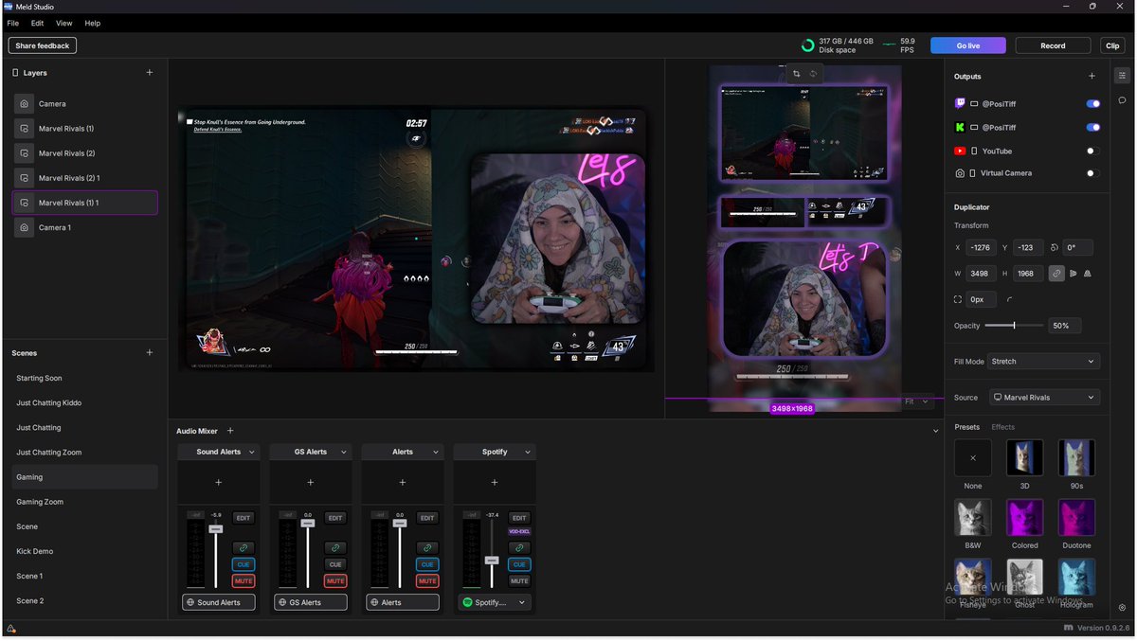Open the Fill Mode Stretch dropdown
1137x641 pixels.
[x=1043, y=362]
